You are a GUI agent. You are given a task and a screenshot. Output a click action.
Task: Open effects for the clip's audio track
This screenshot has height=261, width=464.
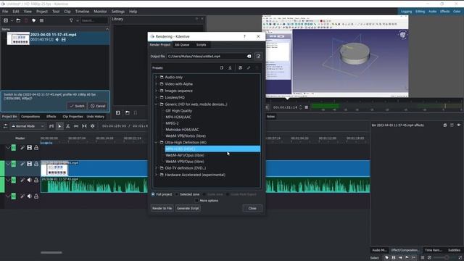pos(22,180)
